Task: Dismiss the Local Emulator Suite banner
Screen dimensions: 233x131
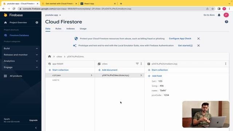Action: tap(198, 45)
